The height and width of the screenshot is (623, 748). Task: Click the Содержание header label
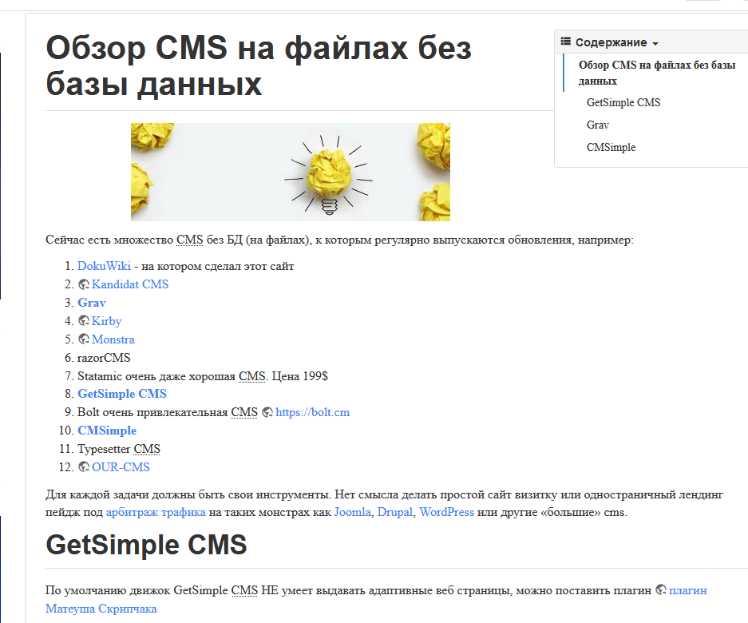click(611, 42)
